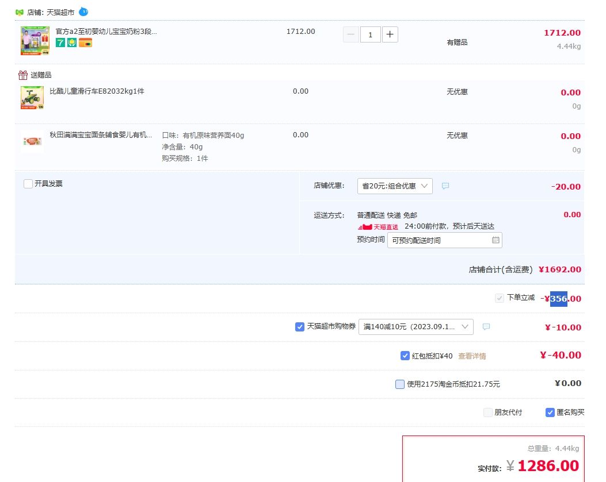Click the green shield guarantee badge
The width and height of the screenshot is (606, 482).
[x=72, y=43]
